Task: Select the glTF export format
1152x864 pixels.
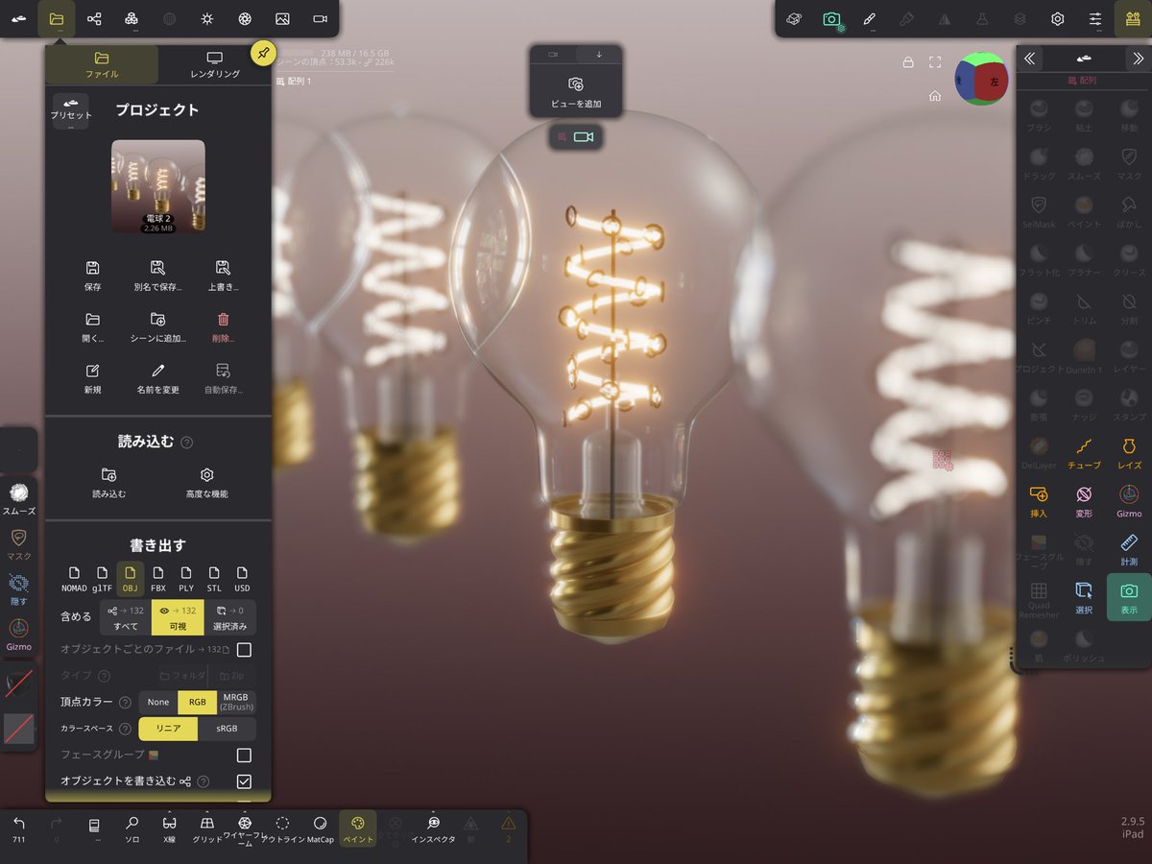Action: (102, 579)
